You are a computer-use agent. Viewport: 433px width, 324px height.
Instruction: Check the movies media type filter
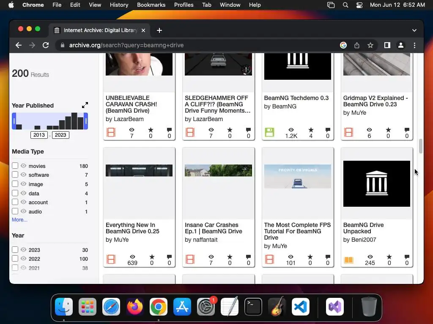pyautogui.click(x=15, y=165)
